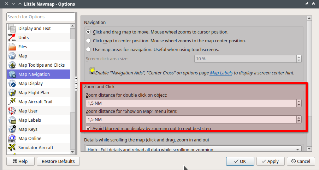Click the double-chevron shade icon in title bar
The image size is (319, 170).
click(313, 4)
